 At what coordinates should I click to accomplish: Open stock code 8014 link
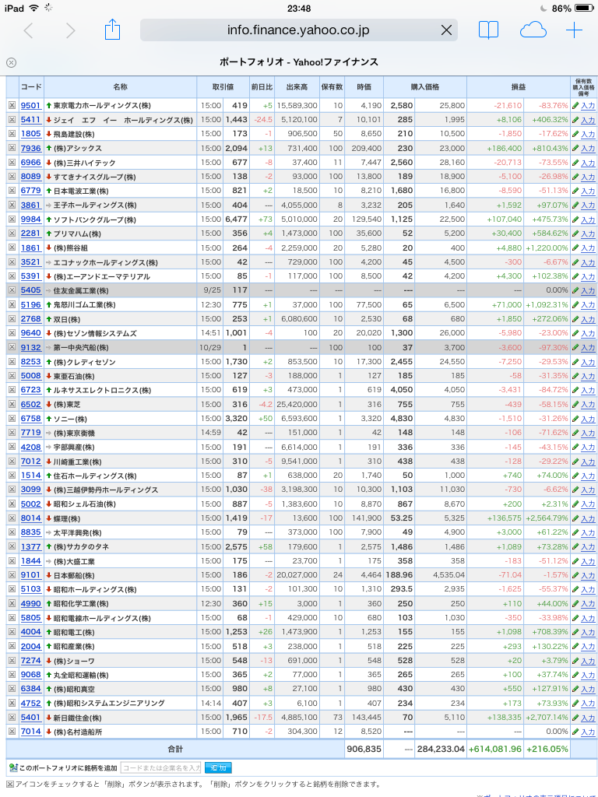(31, 518)
